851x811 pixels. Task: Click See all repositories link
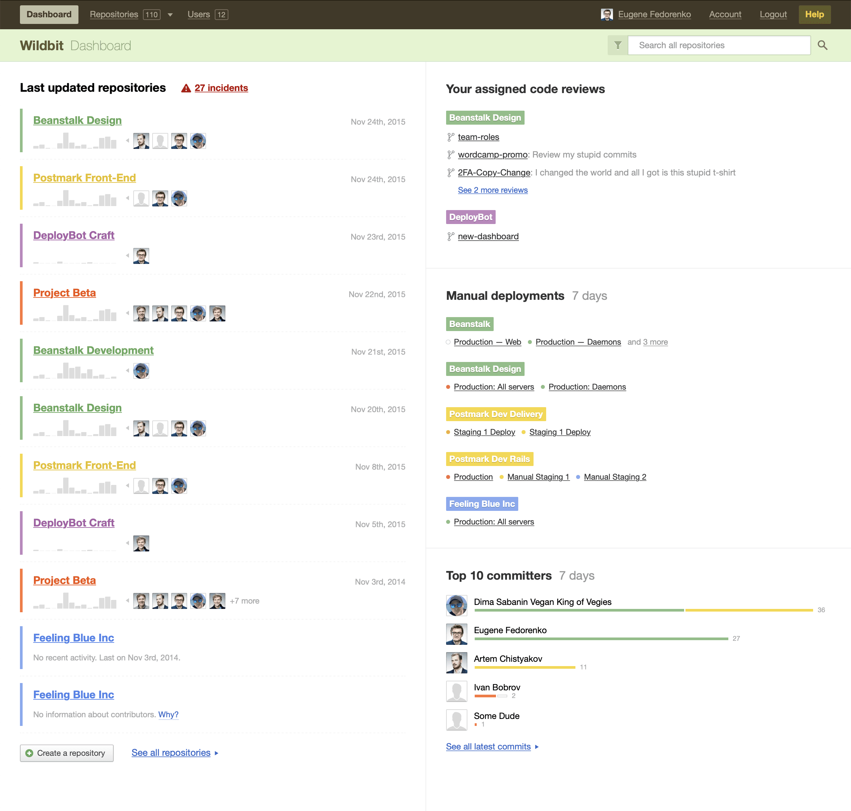point(171,753)
